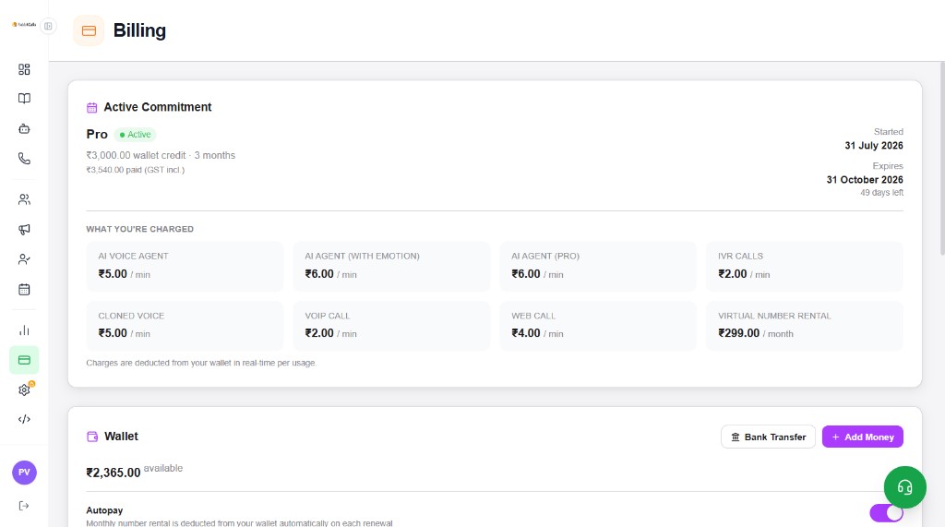Screen dimensions: 945x527
Task: Open the calendar icon in sidebar
Action: pyautogui.click(x=24, y=290)
